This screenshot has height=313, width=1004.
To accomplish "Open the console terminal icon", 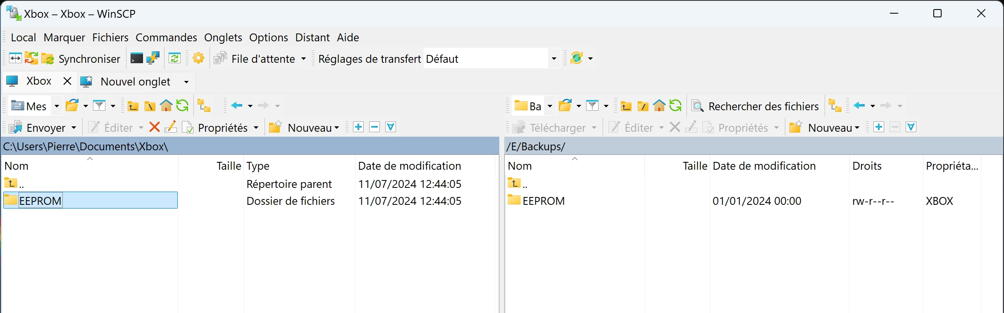I will pyautogui.click(x=136, y=58).
